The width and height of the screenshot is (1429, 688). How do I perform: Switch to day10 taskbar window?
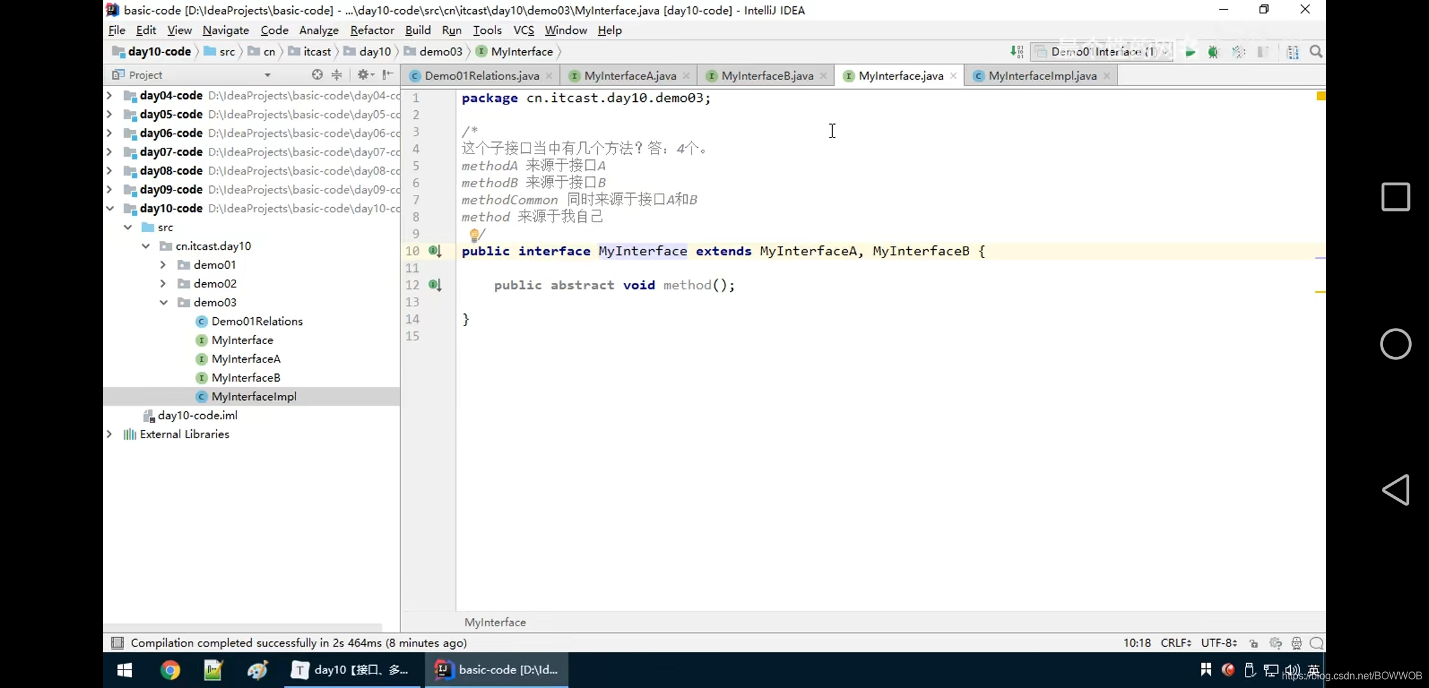(352, 670)
